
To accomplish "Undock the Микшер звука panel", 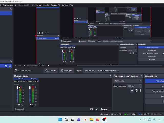I will click(110, 76).
